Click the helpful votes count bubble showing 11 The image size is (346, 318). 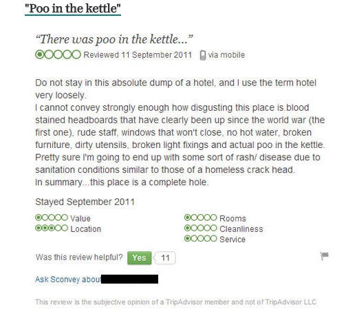pyautogui.click(x=165, y=258)
